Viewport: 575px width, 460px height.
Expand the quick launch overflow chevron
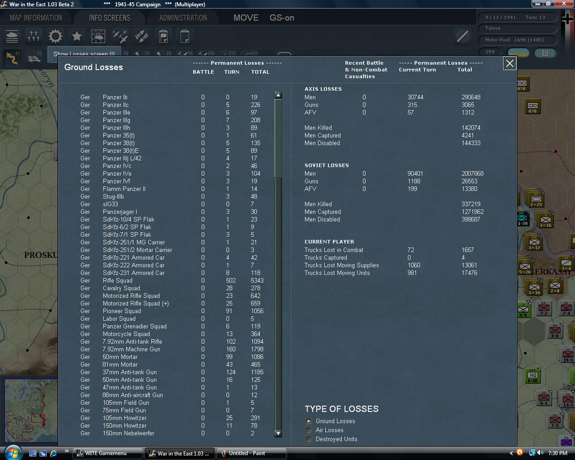click(x=67, y=451)
